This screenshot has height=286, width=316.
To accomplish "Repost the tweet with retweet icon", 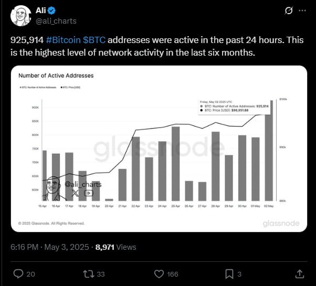I will pos(89,274).
